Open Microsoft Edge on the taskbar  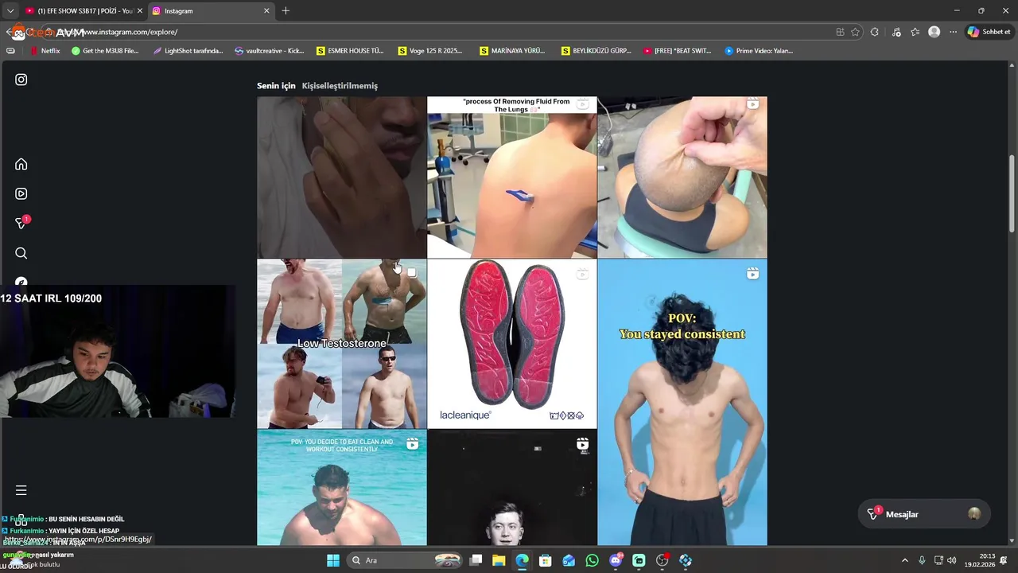click(522, 560)
